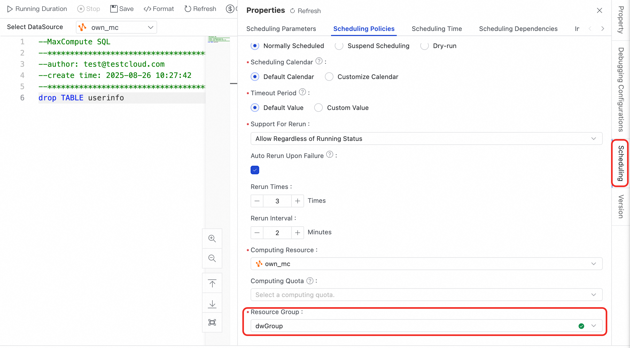Click the scroll-to-top arrow icon
This screenshot has width=630, height=348.
pyautogui.click(x=212, y=283)
